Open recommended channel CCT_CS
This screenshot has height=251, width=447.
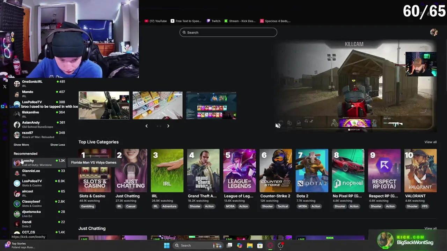[x=39, y=233]
